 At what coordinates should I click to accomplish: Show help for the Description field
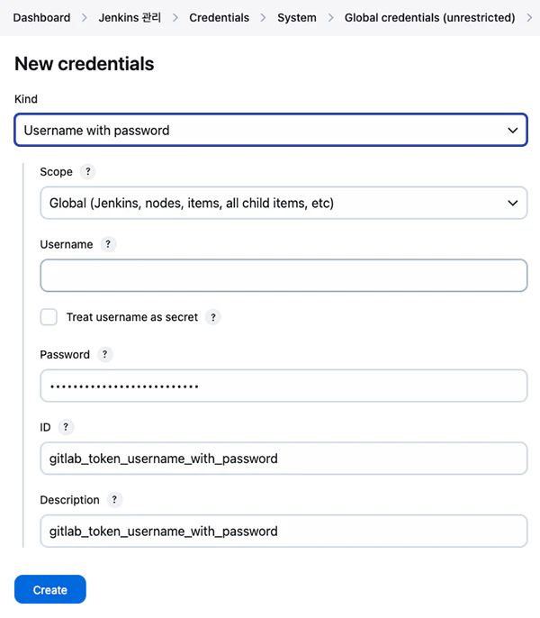click(114, 499)
